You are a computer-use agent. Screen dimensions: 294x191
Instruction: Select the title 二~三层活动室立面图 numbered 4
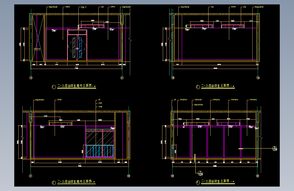[215, 181]
